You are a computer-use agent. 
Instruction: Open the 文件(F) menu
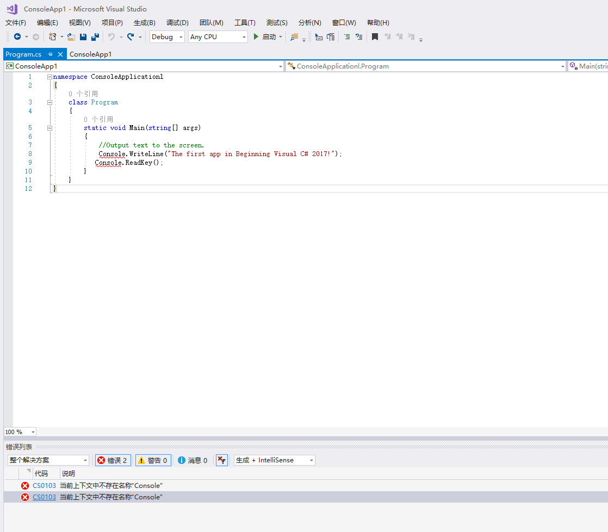[16, 23]
